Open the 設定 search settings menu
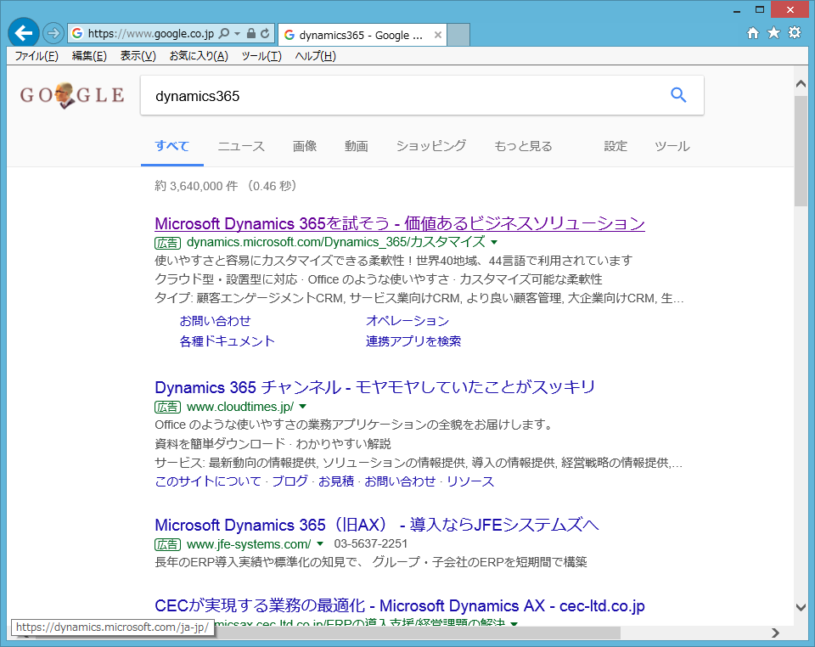Viewport: 815px width, 647px height. tap(615, 146)
